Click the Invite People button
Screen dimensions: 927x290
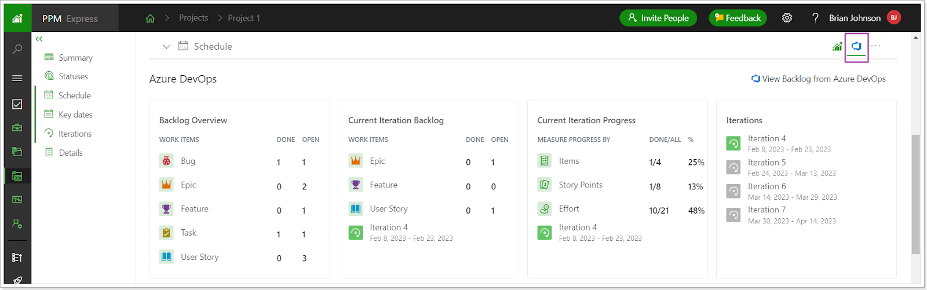[x=658, y=18]
